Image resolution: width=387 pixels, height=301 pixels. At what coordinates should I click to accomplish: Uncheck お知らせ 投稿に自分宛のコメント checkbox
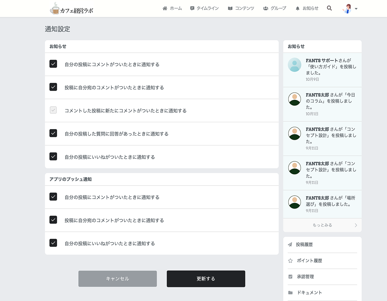53,87
